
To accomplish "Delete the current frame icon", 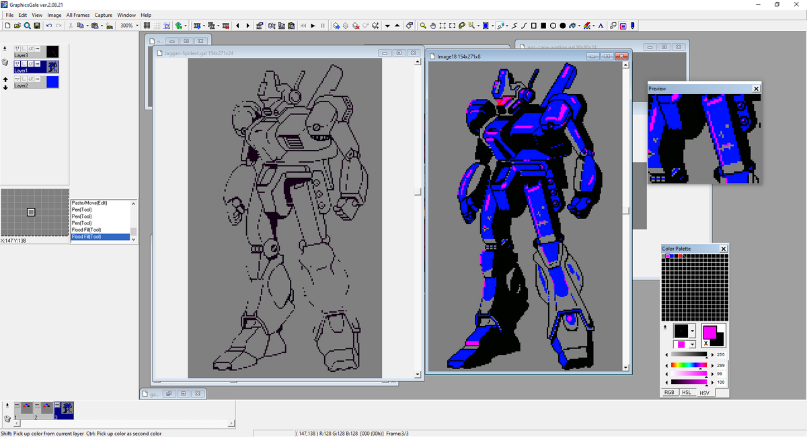I will click(226, 26).
